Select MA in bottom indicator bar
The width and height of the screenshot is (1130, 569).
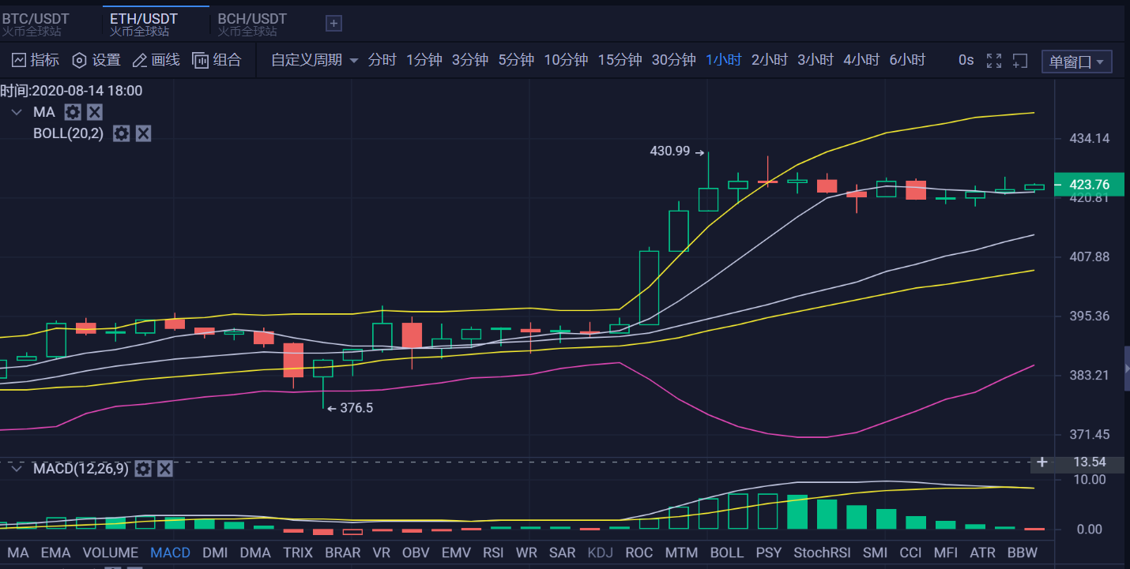coord(17,552)
